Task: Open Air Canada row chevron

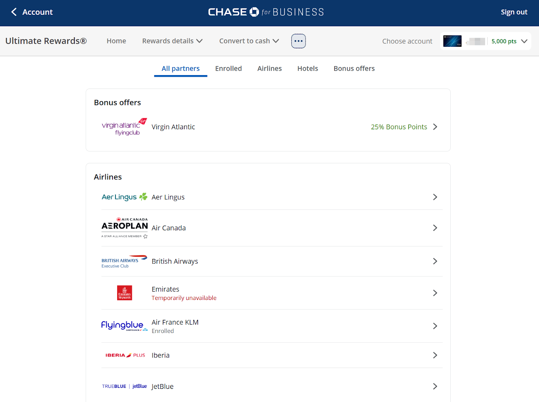Action: (435, 228)
